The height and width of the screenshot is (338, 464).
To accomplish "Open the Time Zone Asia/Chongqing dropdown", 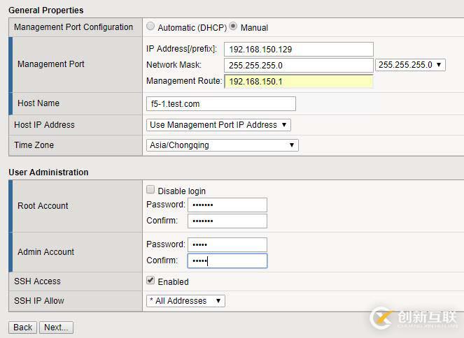I will (223, 145).
